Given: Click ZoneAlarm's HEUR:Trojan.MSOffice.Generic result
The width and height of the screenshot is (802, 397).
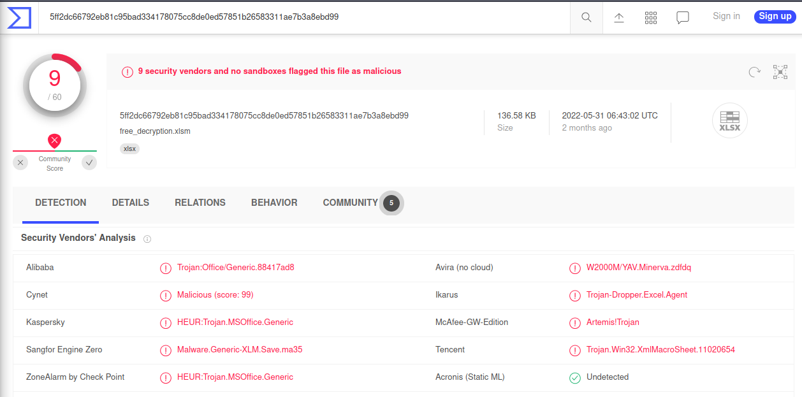Looking at the screenshot, I should 235,377.
